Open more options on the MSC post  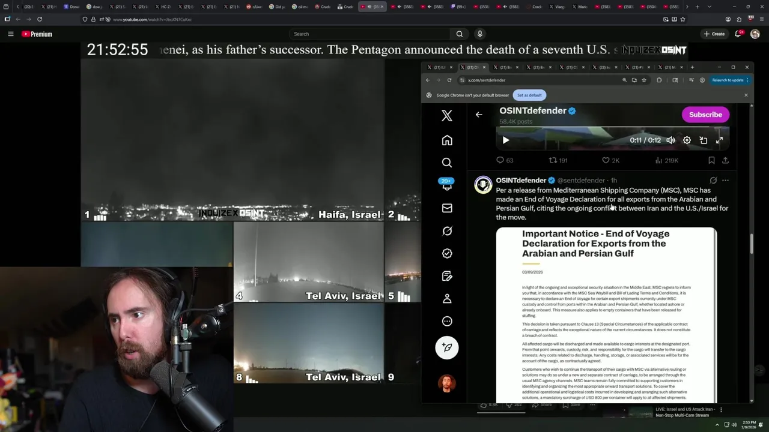click(725, 181)
